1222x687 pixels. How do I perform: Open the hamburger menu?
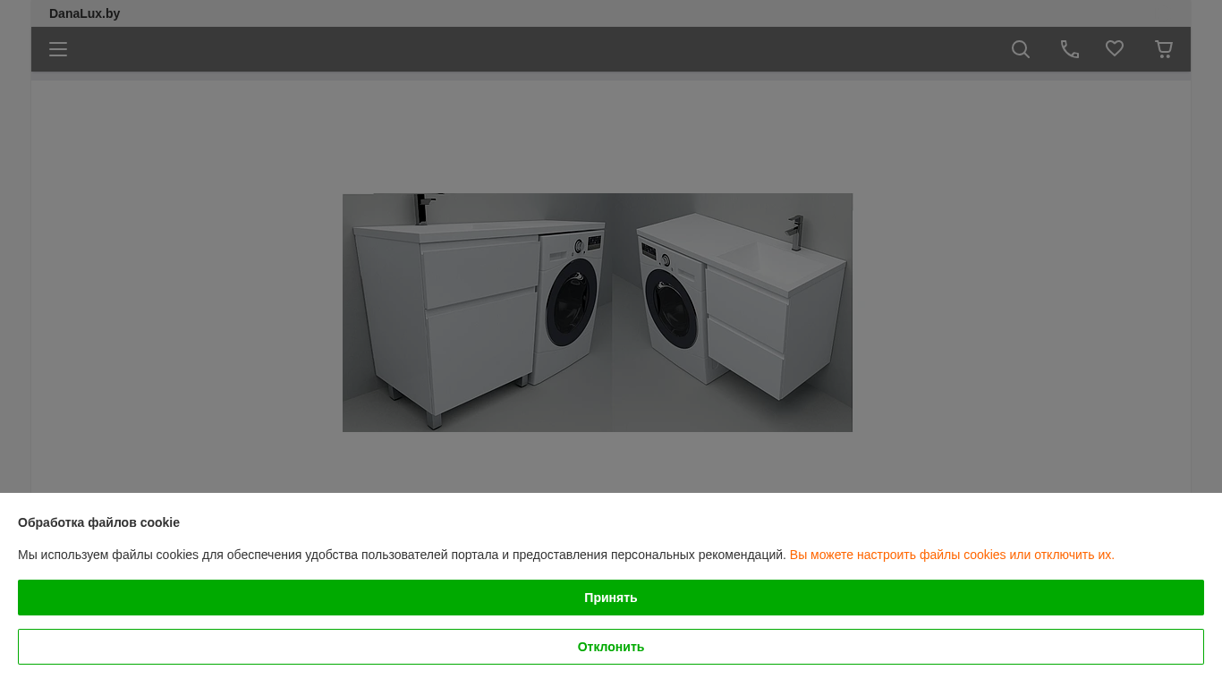tap(58, 49)
